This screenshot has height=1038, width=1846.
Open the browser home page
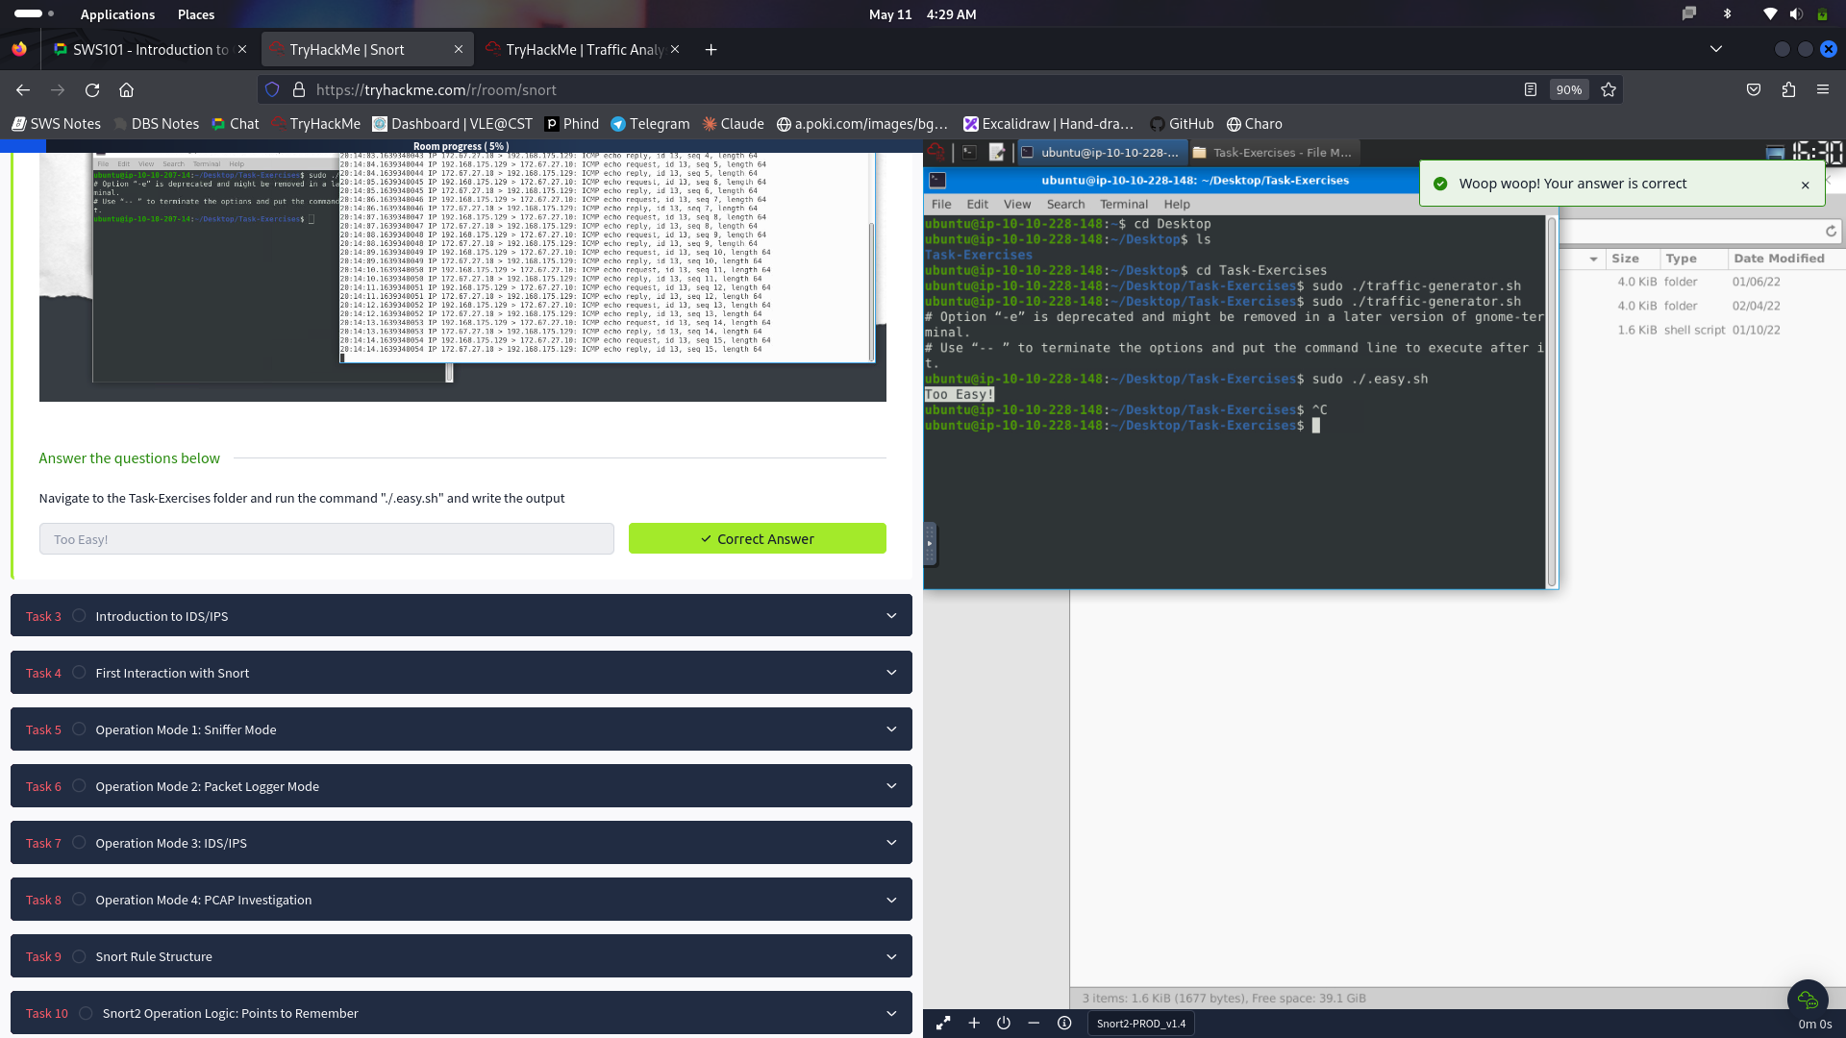126,89
